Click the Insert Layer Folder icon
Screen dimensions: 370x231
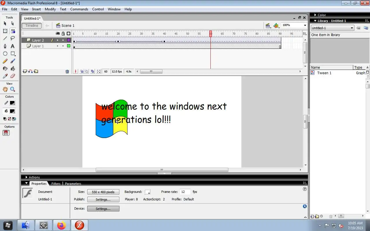click(36, 71)
